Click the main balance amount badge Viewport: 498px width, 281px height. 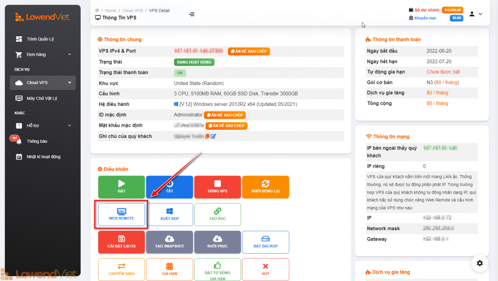[x=452, y=10]
